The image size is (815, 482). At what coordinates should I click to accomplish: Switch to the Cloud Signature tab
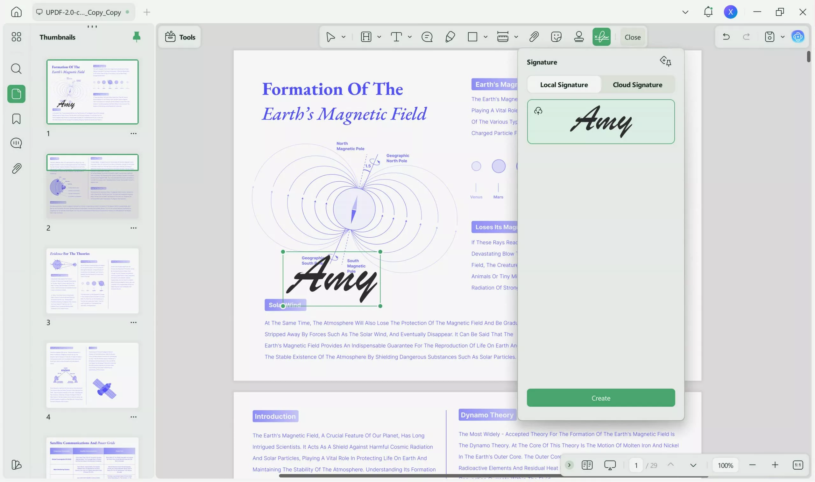pos(637,84)
